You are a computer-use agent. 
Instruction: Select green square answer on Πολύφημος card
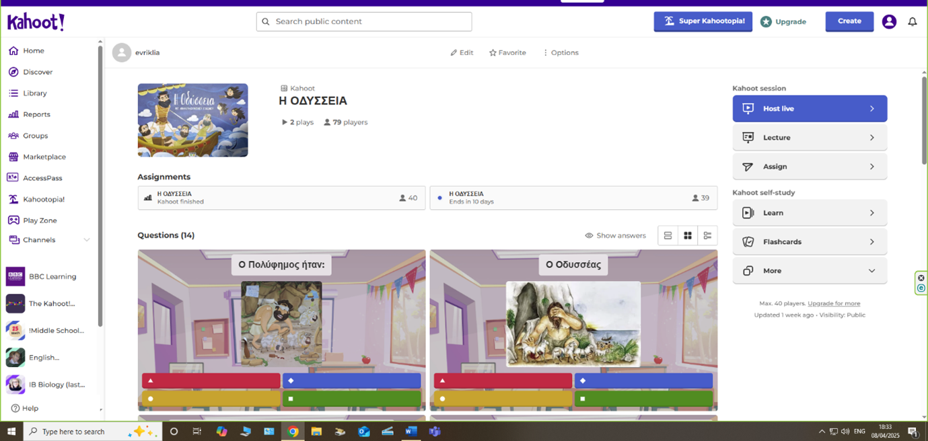click(x=351, y=399)
